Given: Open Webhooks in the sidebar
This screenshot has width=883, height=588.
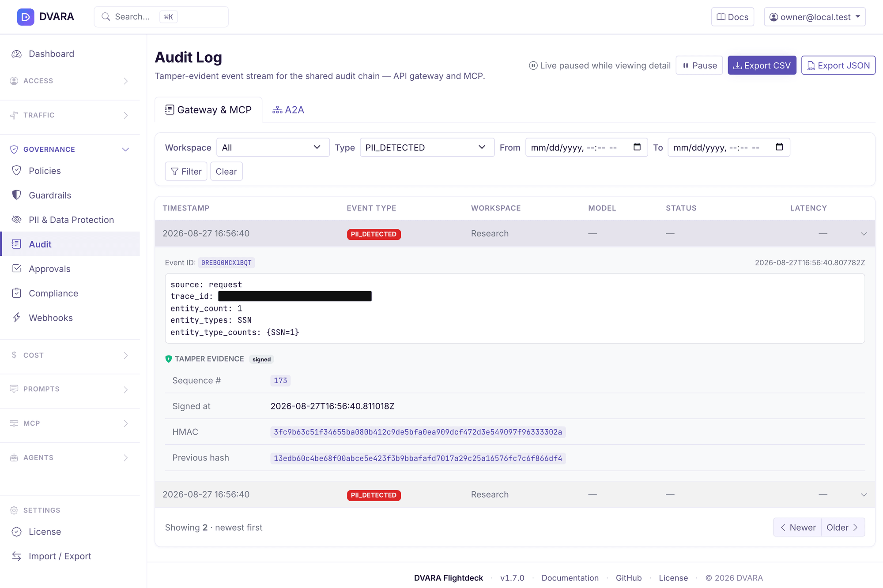Looking at the screenshot, I should [x=70, y=318].
